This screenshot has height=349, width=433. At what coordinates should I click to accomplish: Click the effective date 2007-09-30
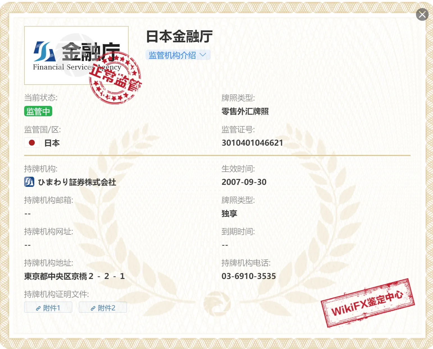coord(244,182)
